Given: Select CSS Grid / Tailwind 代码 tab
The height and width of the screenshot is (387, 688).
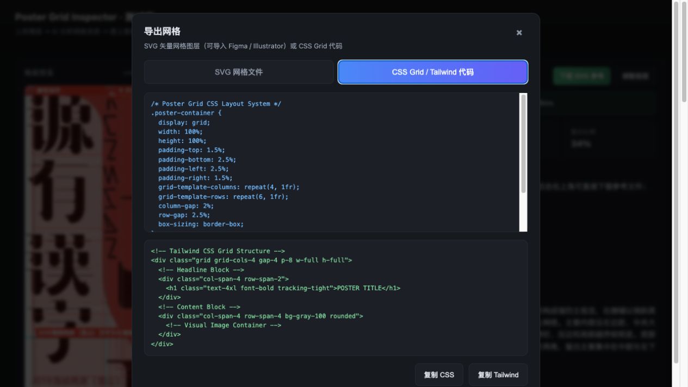Looking at the screenshot, I should 433,72.
